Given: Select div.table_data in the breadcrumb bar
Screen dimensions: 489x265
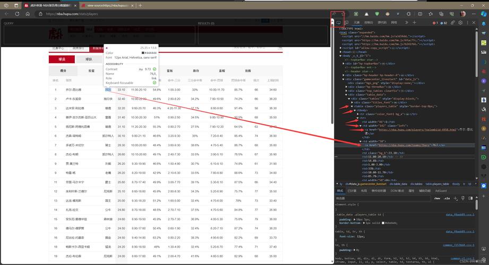Looking at the screenshot, I should pos(398,184).
